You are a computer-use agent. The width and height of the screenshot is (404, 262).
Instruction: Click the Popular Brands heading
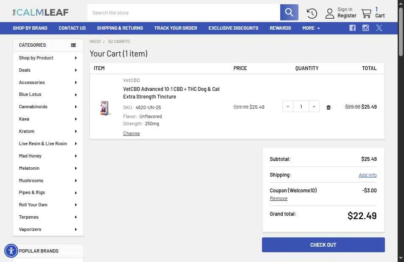point(39,251)
